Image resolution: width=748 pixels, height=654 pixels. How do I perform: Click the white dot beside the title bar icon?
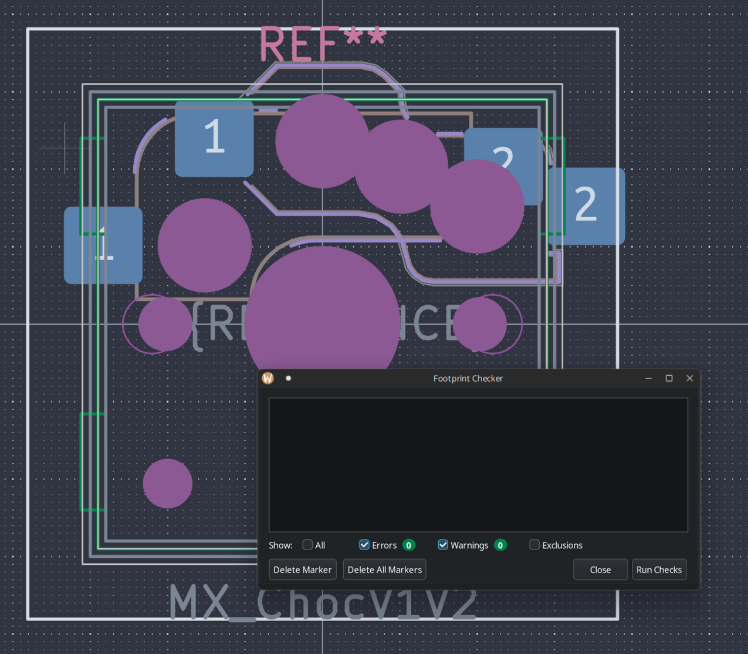(x=288, y=378)
